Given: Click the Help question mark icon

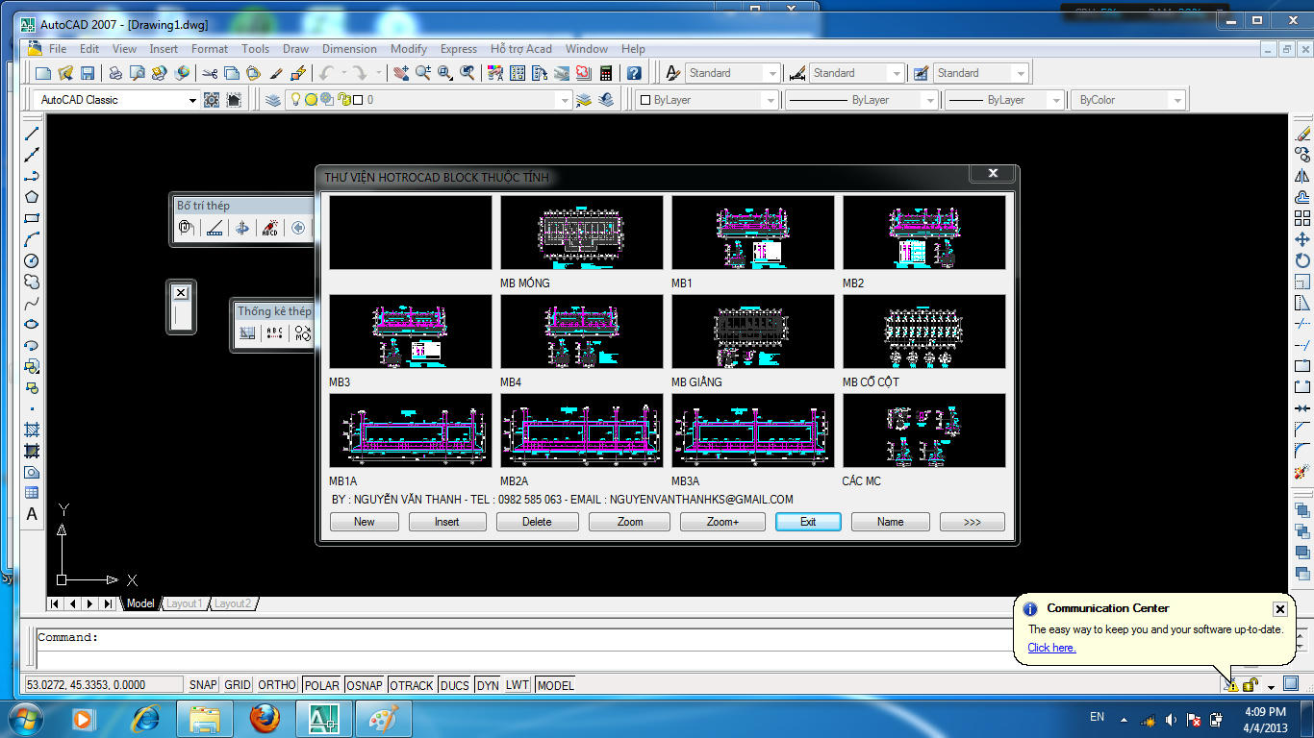Looking at the screenshot, I should pos(634,73).
